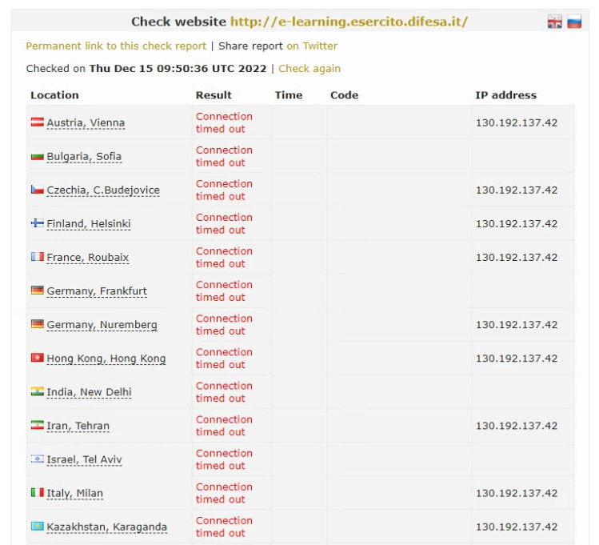
Task: Select the Germany, Frankfurt location link
Action: (97, 291)
